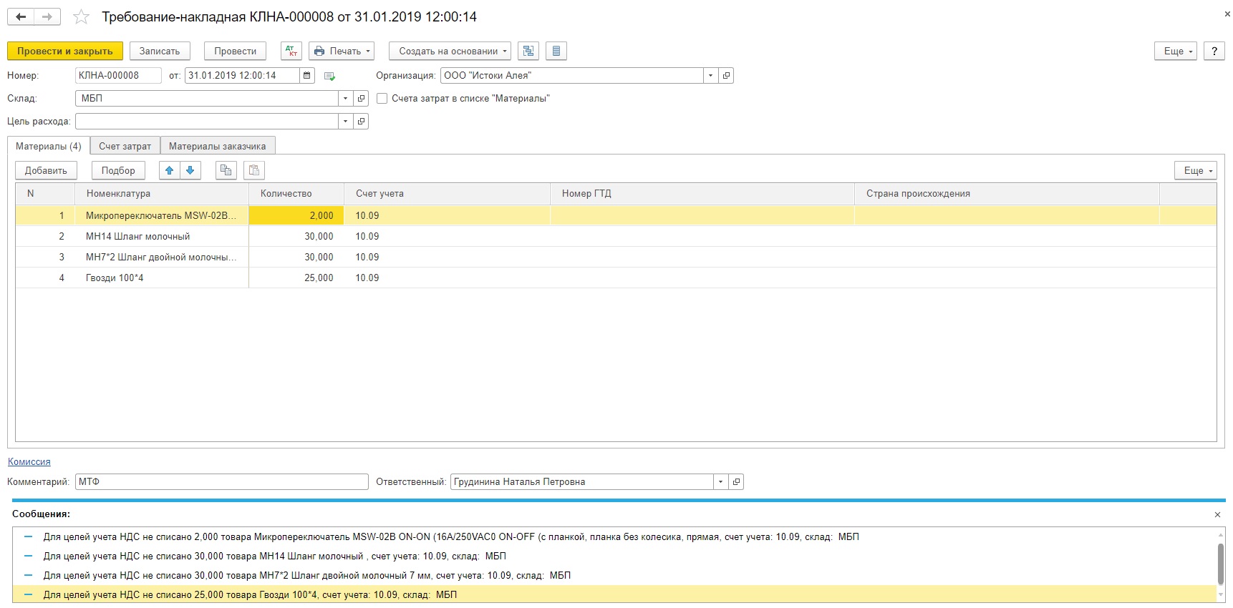Click the Провести button

[x=235, y=51]
